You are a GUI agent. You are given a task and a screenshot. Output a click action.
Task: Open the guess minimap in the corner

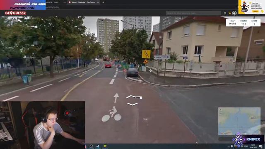pos(239,121)
